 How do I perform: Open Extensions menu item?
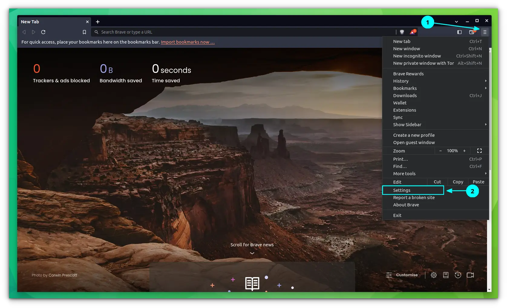tap(436, 110)
